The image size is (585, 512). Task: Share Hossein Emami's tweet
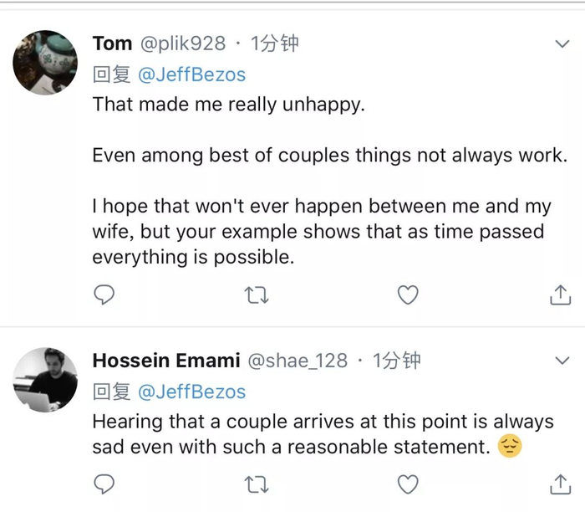pyautogui.click(x=560, y=484)
